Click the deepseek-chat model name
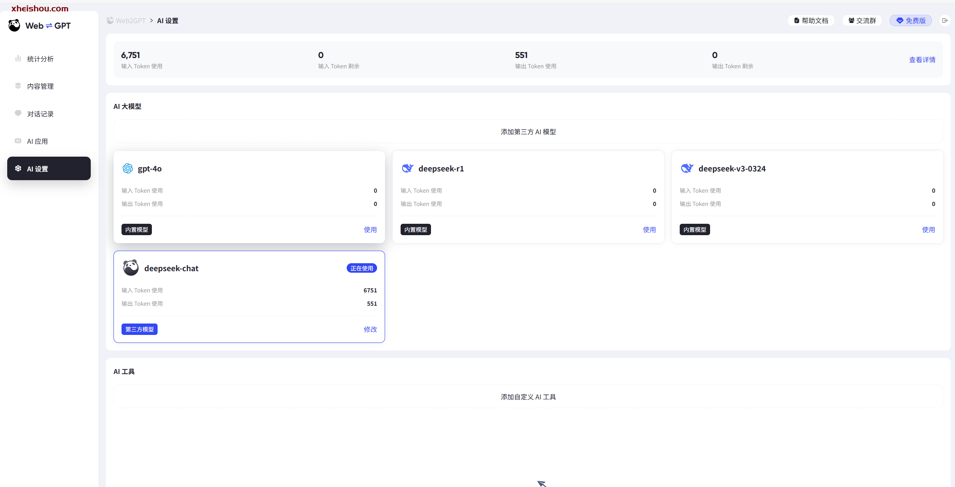This screenshot has width=955, height=487. (x=171, y=268)
